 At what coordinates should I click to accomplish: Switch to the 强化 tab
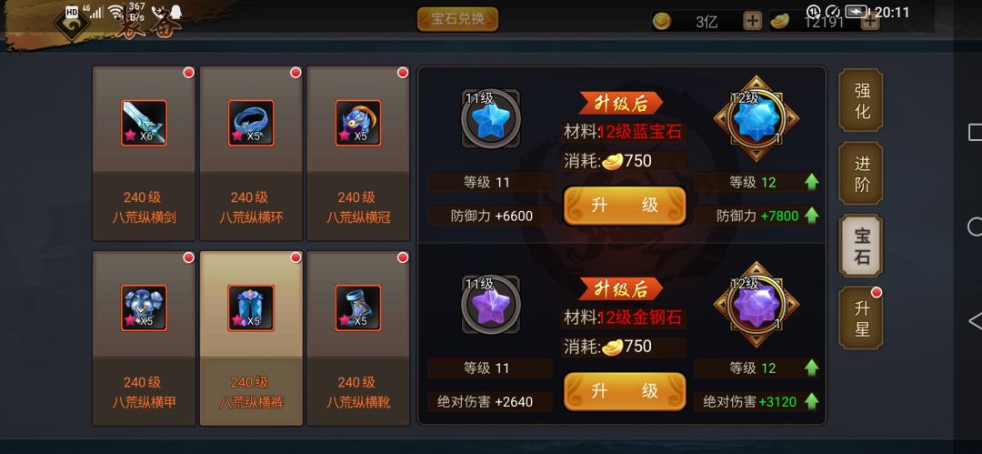(861, 100)
